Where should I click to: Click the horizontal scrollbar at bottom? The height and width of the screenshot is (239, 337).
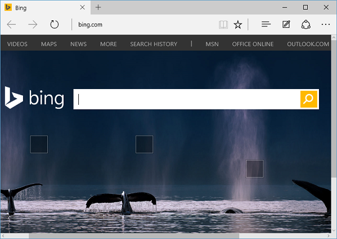[134, 236]
